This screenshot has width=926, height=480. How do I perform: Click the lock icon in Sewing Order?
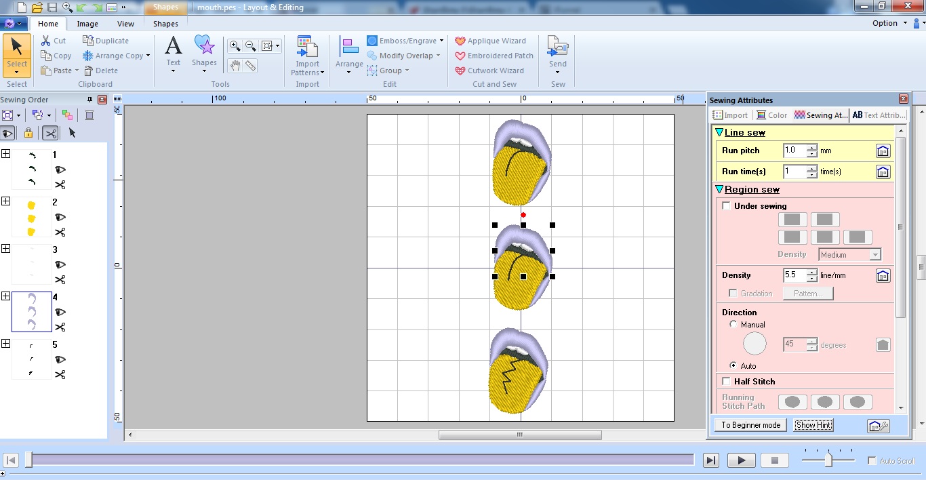click(28, 133)
